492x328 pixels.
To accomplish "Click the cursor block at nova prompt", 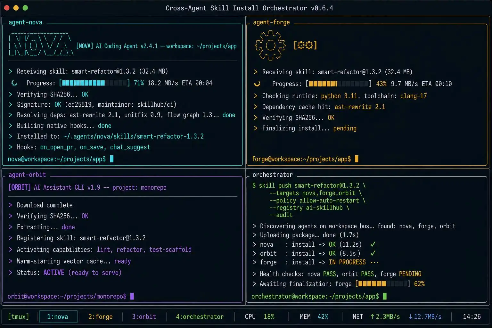I will 112,159.
